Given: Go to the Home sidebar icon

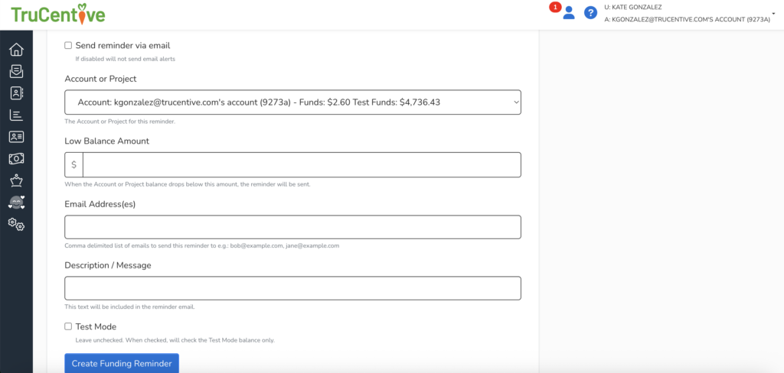Looking at the screenshot, I should [16, 50].
